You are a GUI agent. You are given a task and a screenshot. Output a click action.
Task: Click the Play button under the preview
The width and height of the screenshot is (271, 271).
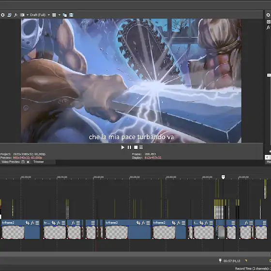point(123,148)
